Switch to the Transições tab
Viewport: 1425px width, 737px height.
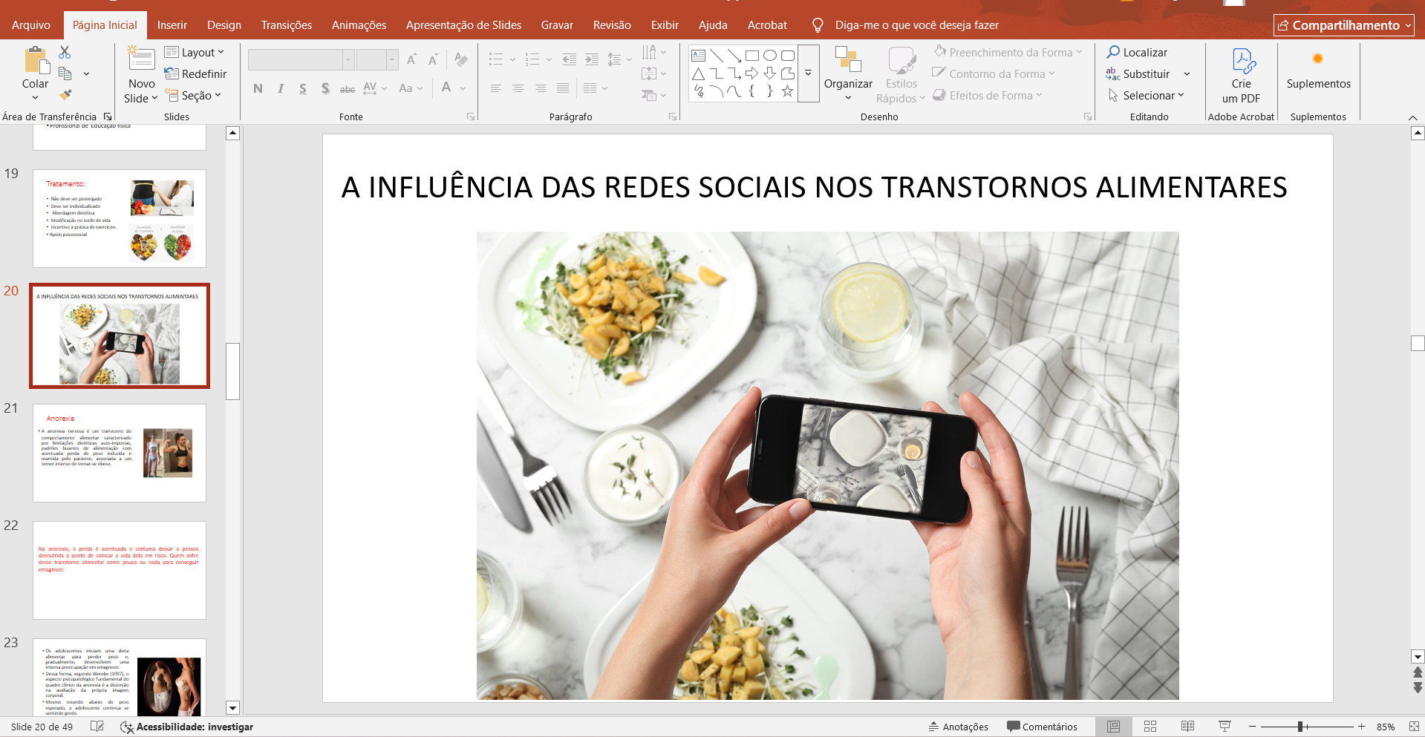pyautogui.click(x=287, y=25)
